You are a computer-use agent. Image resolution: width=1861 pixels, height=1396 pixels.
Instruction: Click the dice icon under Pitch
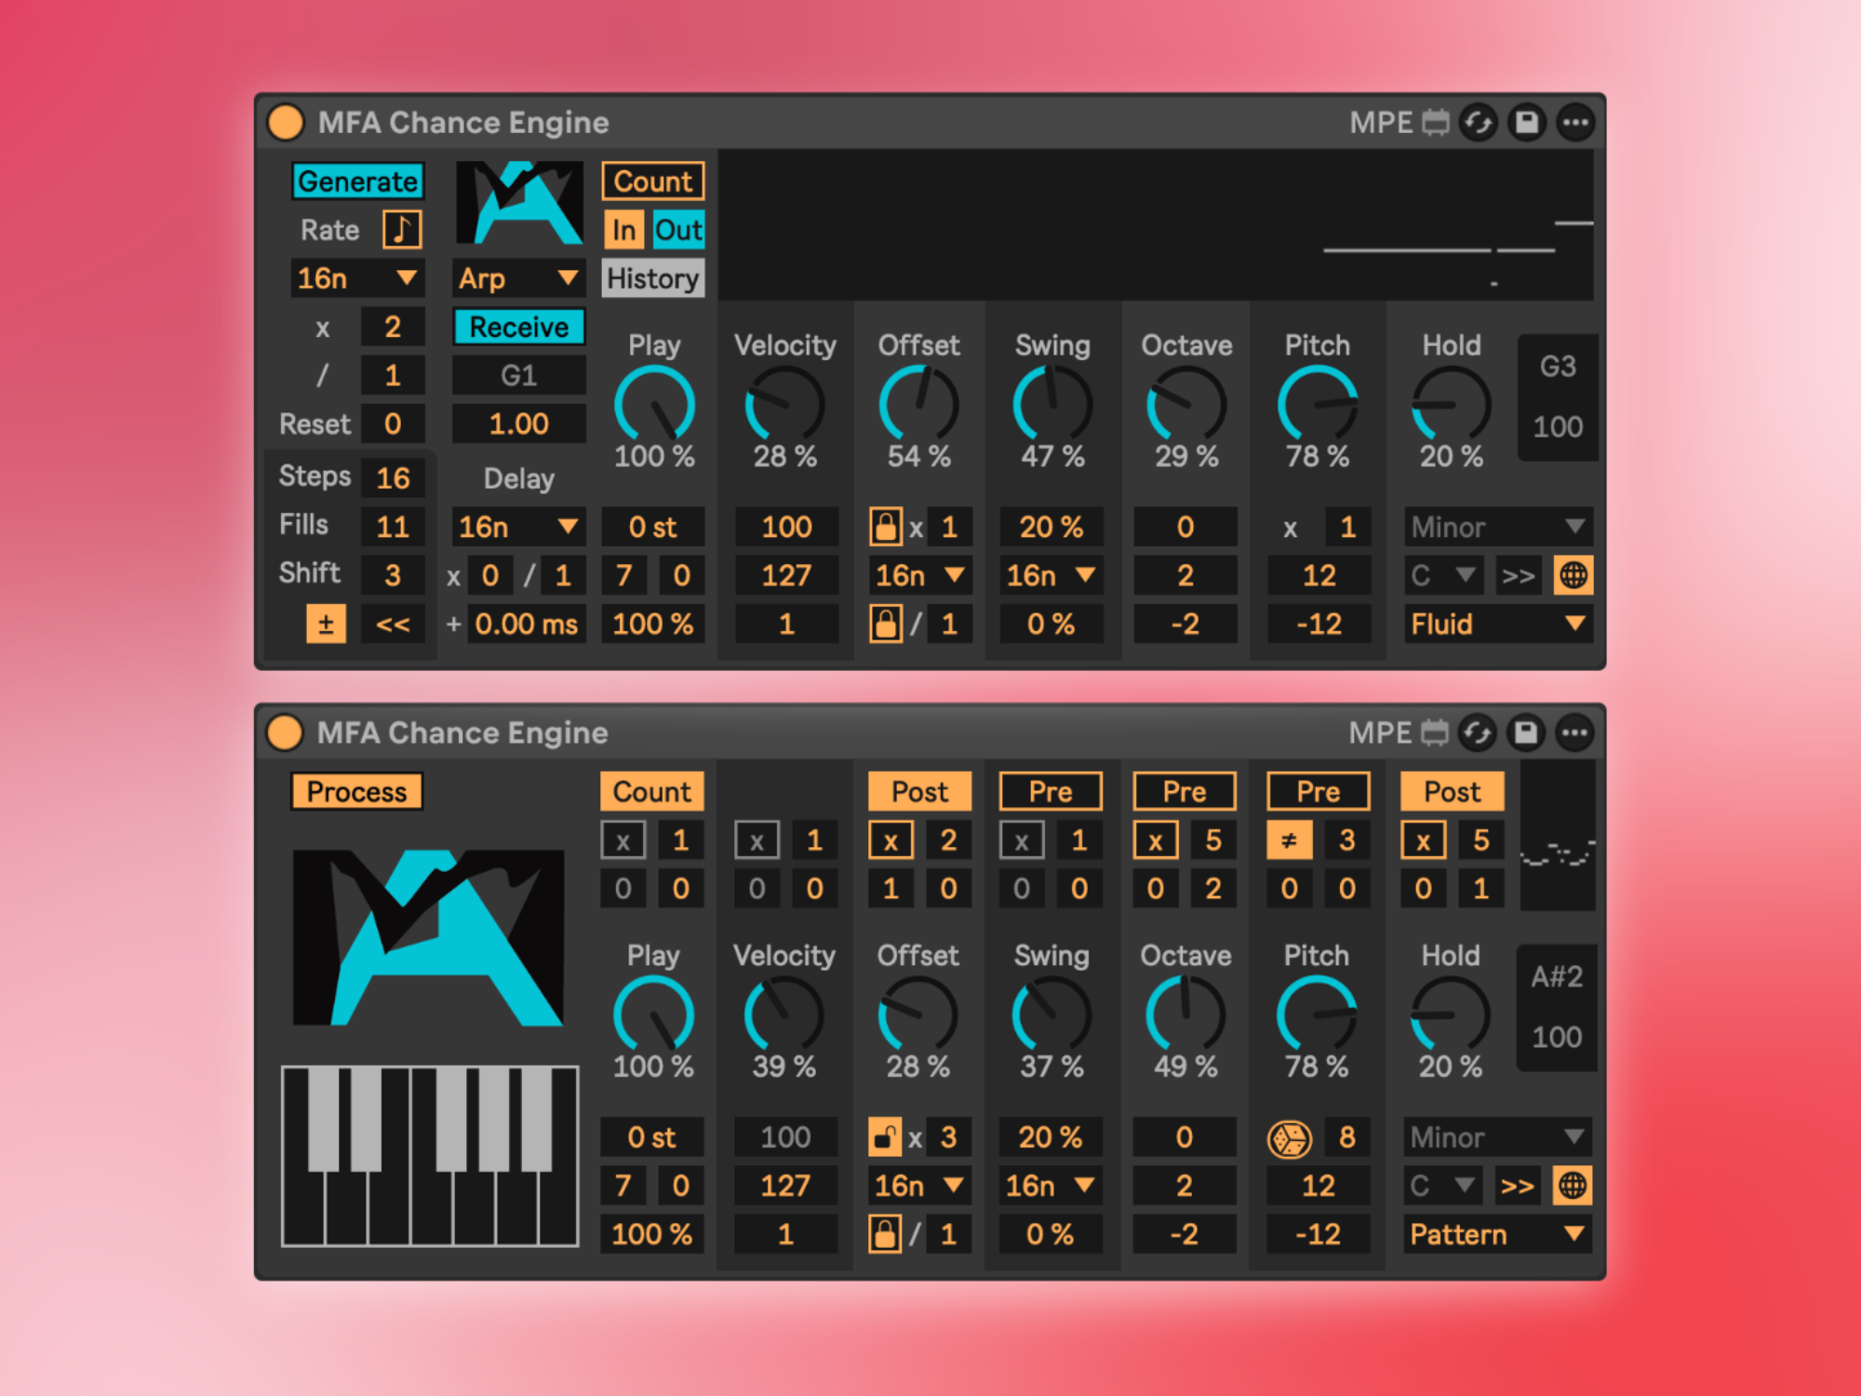click(1289, 1137)
